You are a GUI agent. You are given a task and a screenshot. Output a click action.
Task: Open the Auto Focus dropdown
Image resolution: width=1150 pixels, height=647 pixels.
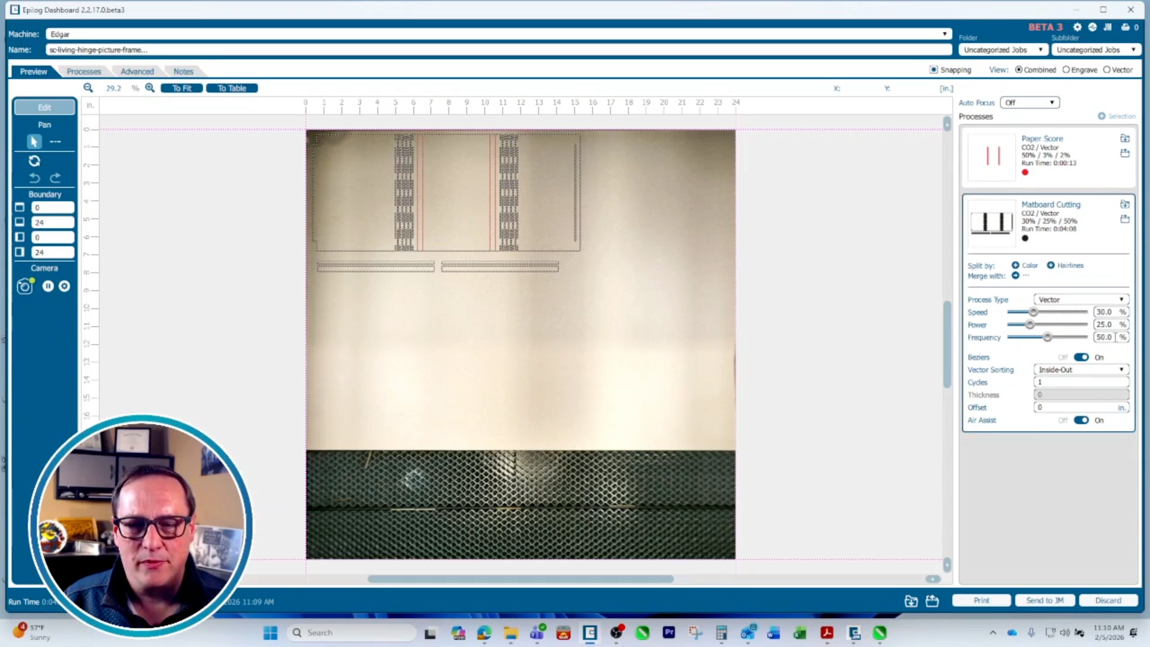click(x=1030, y=102)
